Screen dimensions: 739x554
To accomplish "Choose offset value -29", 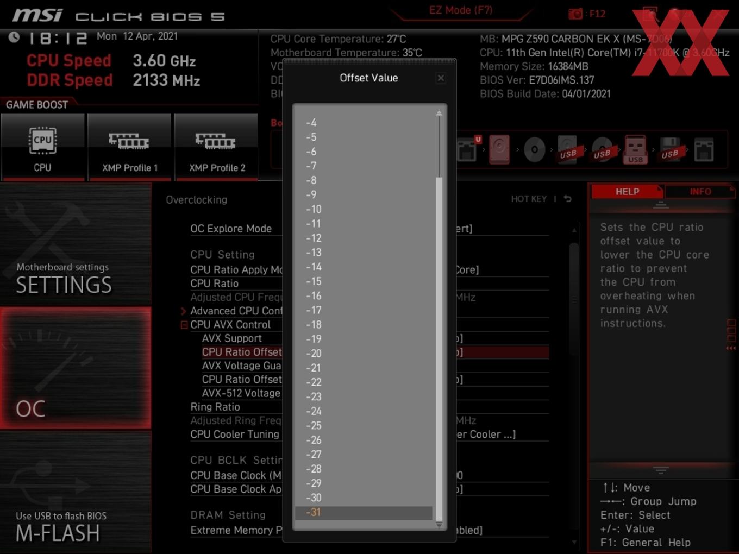I will click(364, 483).
